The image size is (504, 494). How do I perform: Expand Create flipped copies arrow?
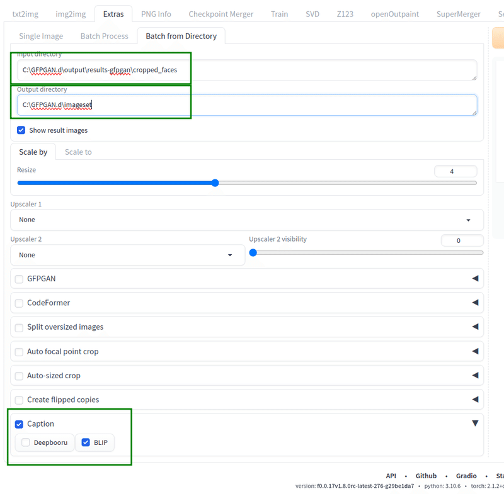(475, 400)
